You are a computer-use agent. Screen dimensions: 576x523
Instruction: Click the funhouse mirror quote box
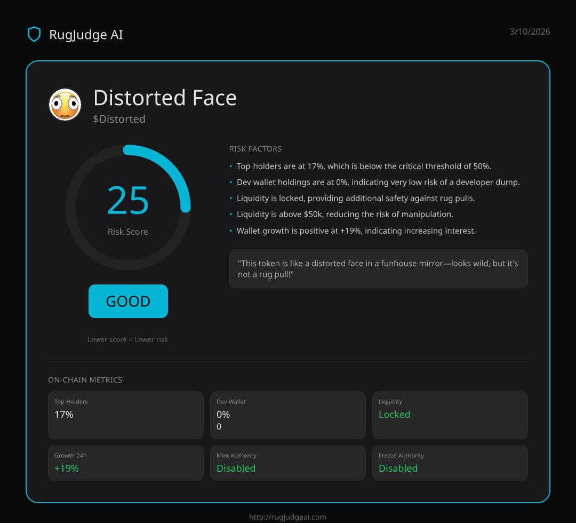378,268
